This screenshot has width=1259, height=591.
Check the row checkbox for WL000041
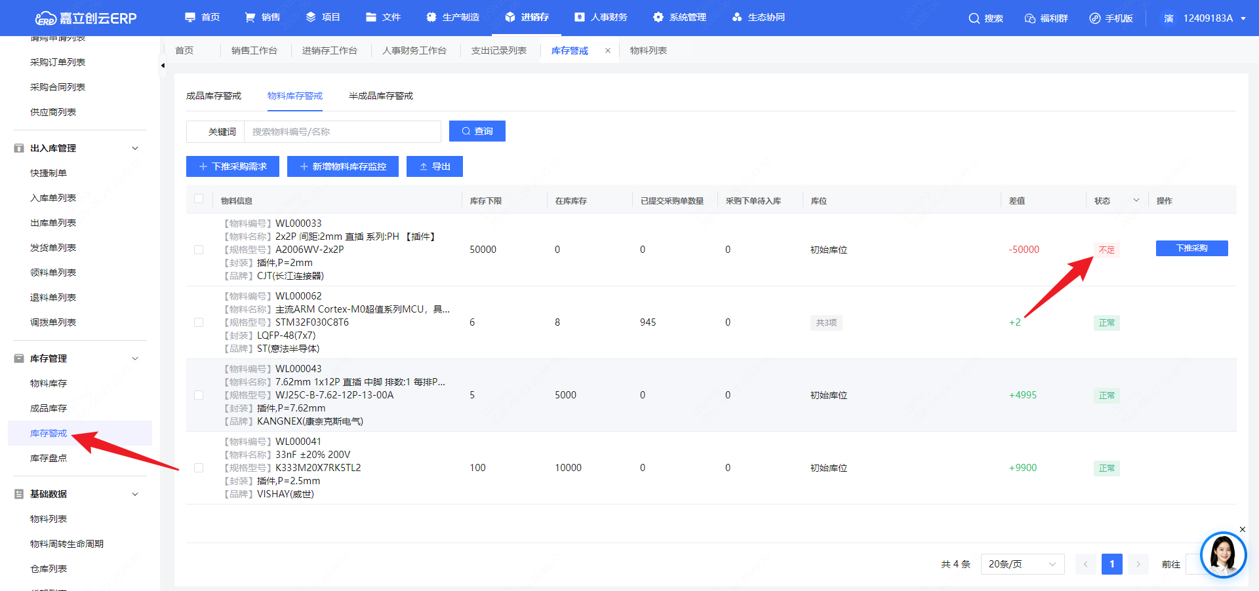tap(199, 468)
